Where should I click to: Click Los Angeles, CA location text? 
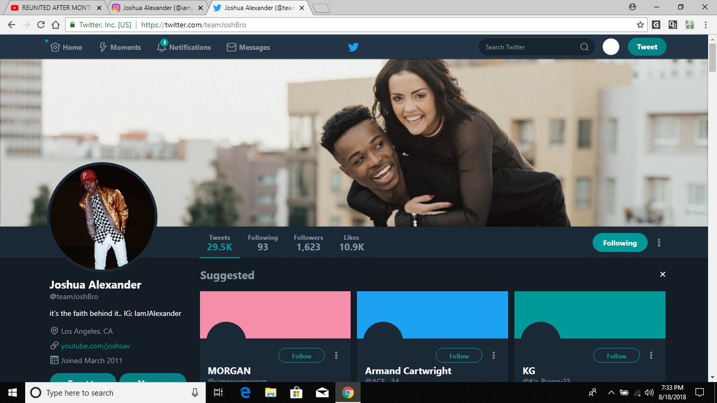pyautogui.click(x=87, y=331)
